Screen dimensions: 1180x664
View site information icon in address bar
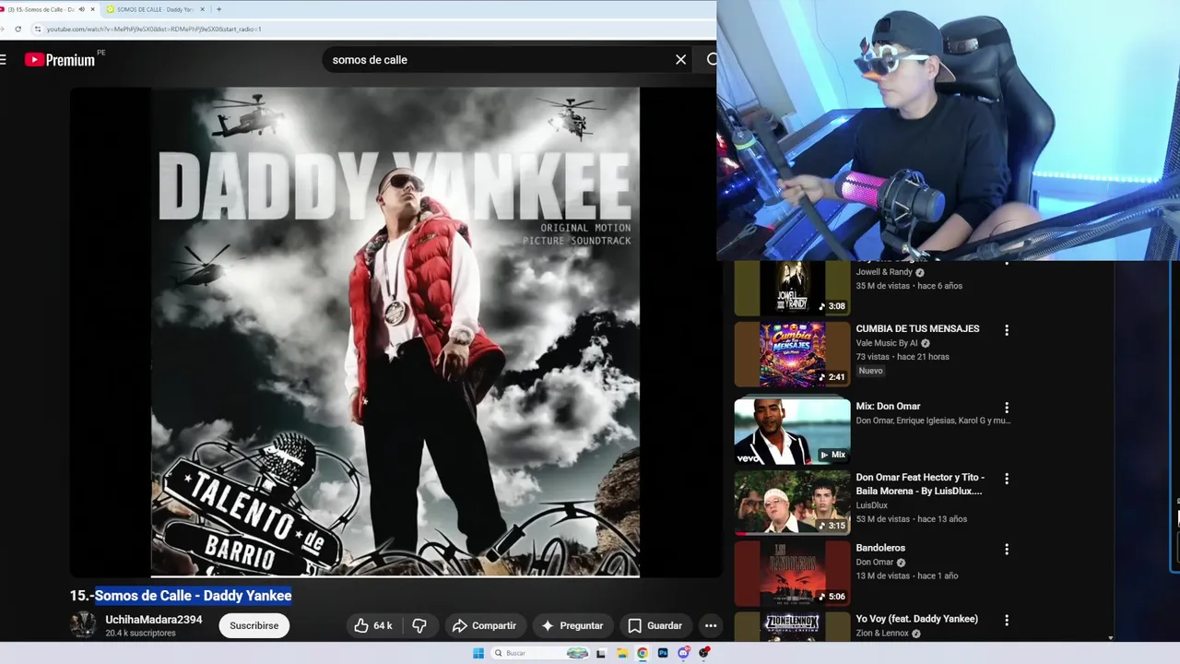pyautogui.click(x=37, y=29)
